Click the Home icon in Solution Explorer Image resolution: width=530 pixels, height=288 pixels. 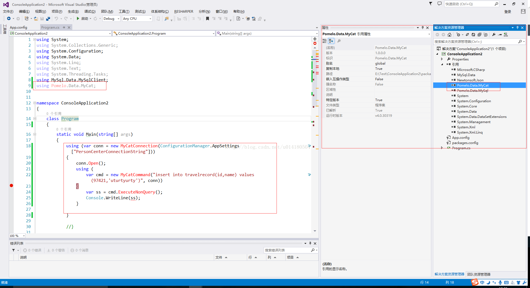point(449,35)
